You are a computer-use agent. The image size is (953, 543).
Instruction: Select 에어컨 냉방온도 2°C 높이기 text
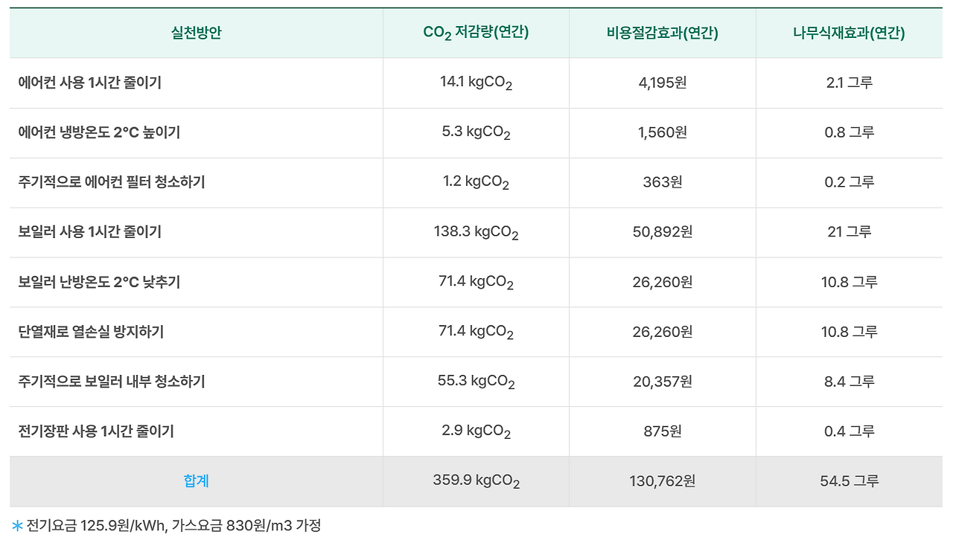(x=99, y=132)
